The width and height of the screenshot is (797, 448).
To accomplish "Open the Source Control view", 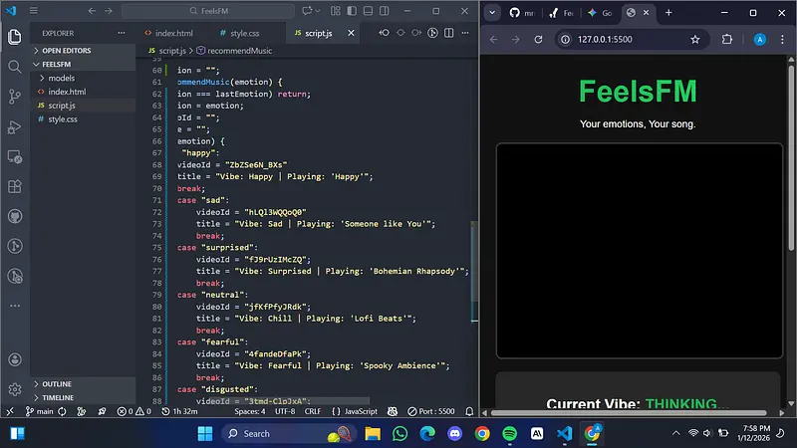I will tap(15, 97).
